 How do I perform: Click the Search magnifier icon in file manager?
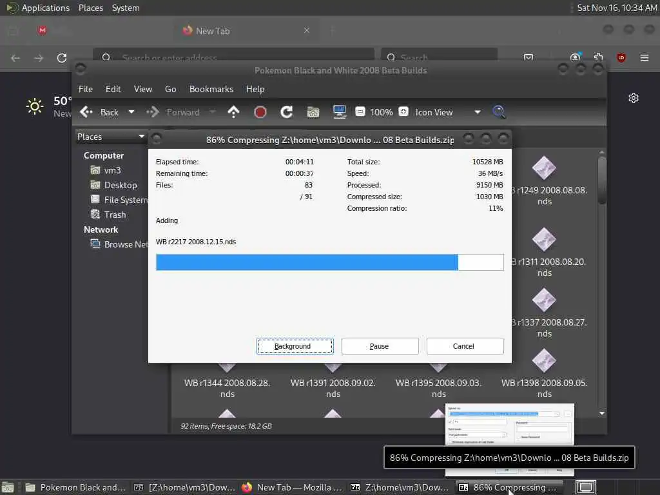tap(500, 112)
